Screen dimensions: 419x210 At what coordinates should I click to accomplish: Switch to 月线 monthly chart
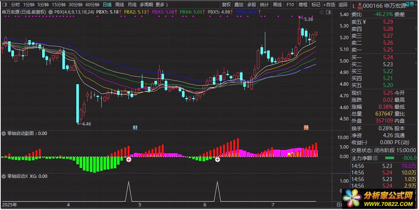coord(132,4)
